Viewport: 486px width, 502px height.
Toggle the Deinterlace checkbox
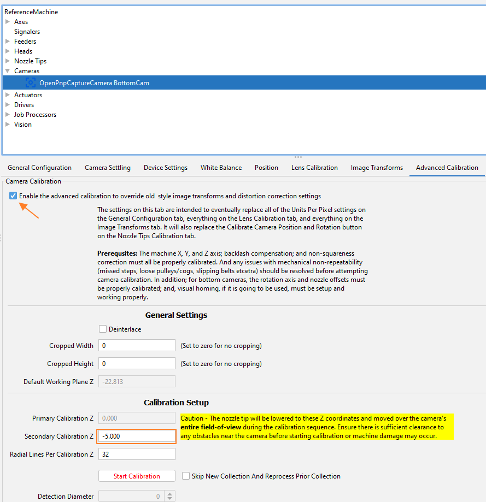point(103,329)
